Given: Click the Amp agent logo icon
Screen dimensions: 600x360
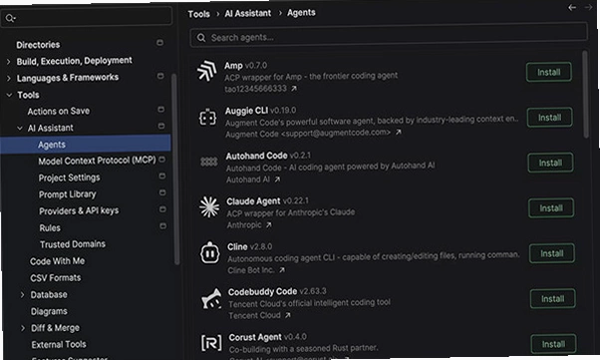Looking at the screenshot, I should pyautogui.click(x=207, y=71).
